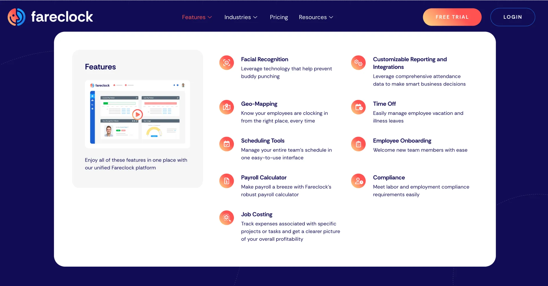The width and height of the screenshot is (548, 286).
Task: Click the Job Costing magnifier icon
Action: (x=227, y=218)
